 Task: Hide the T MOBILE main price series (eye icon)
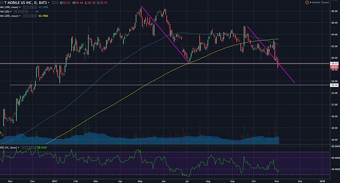(x=53, y=3)
